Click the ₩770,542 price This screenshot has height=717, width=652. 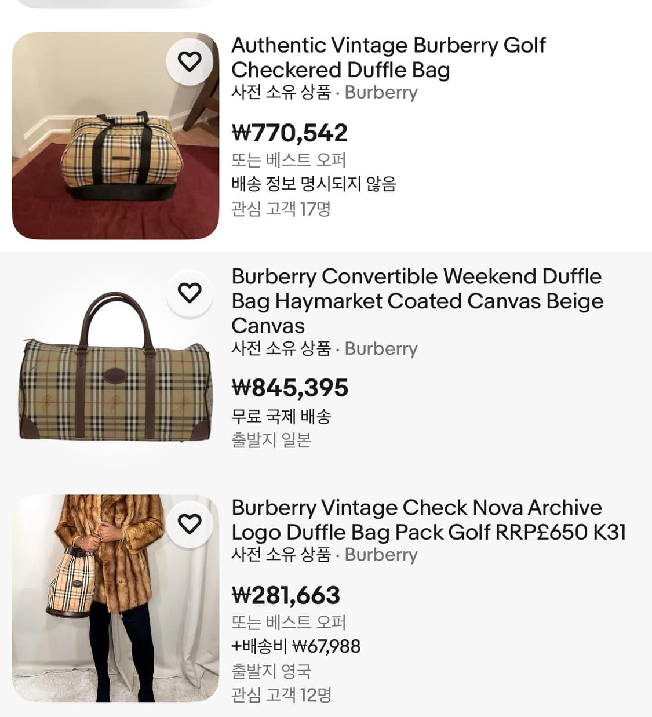click(x=290, y=133)
